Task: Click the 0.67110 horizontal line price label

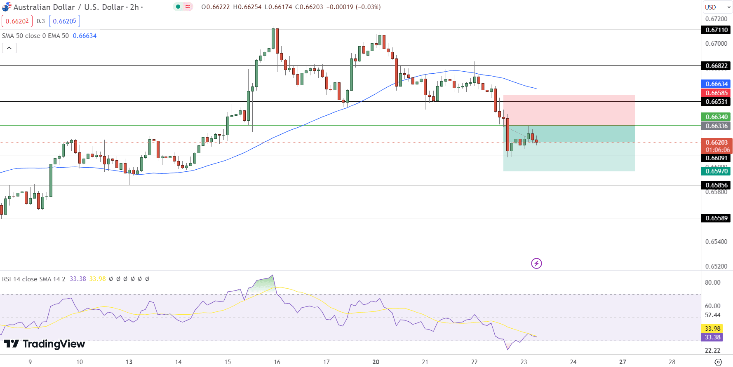Action: click(717, 30)
